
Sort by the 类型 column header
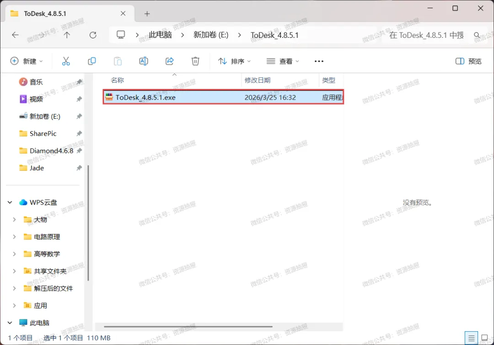(328, 80)
